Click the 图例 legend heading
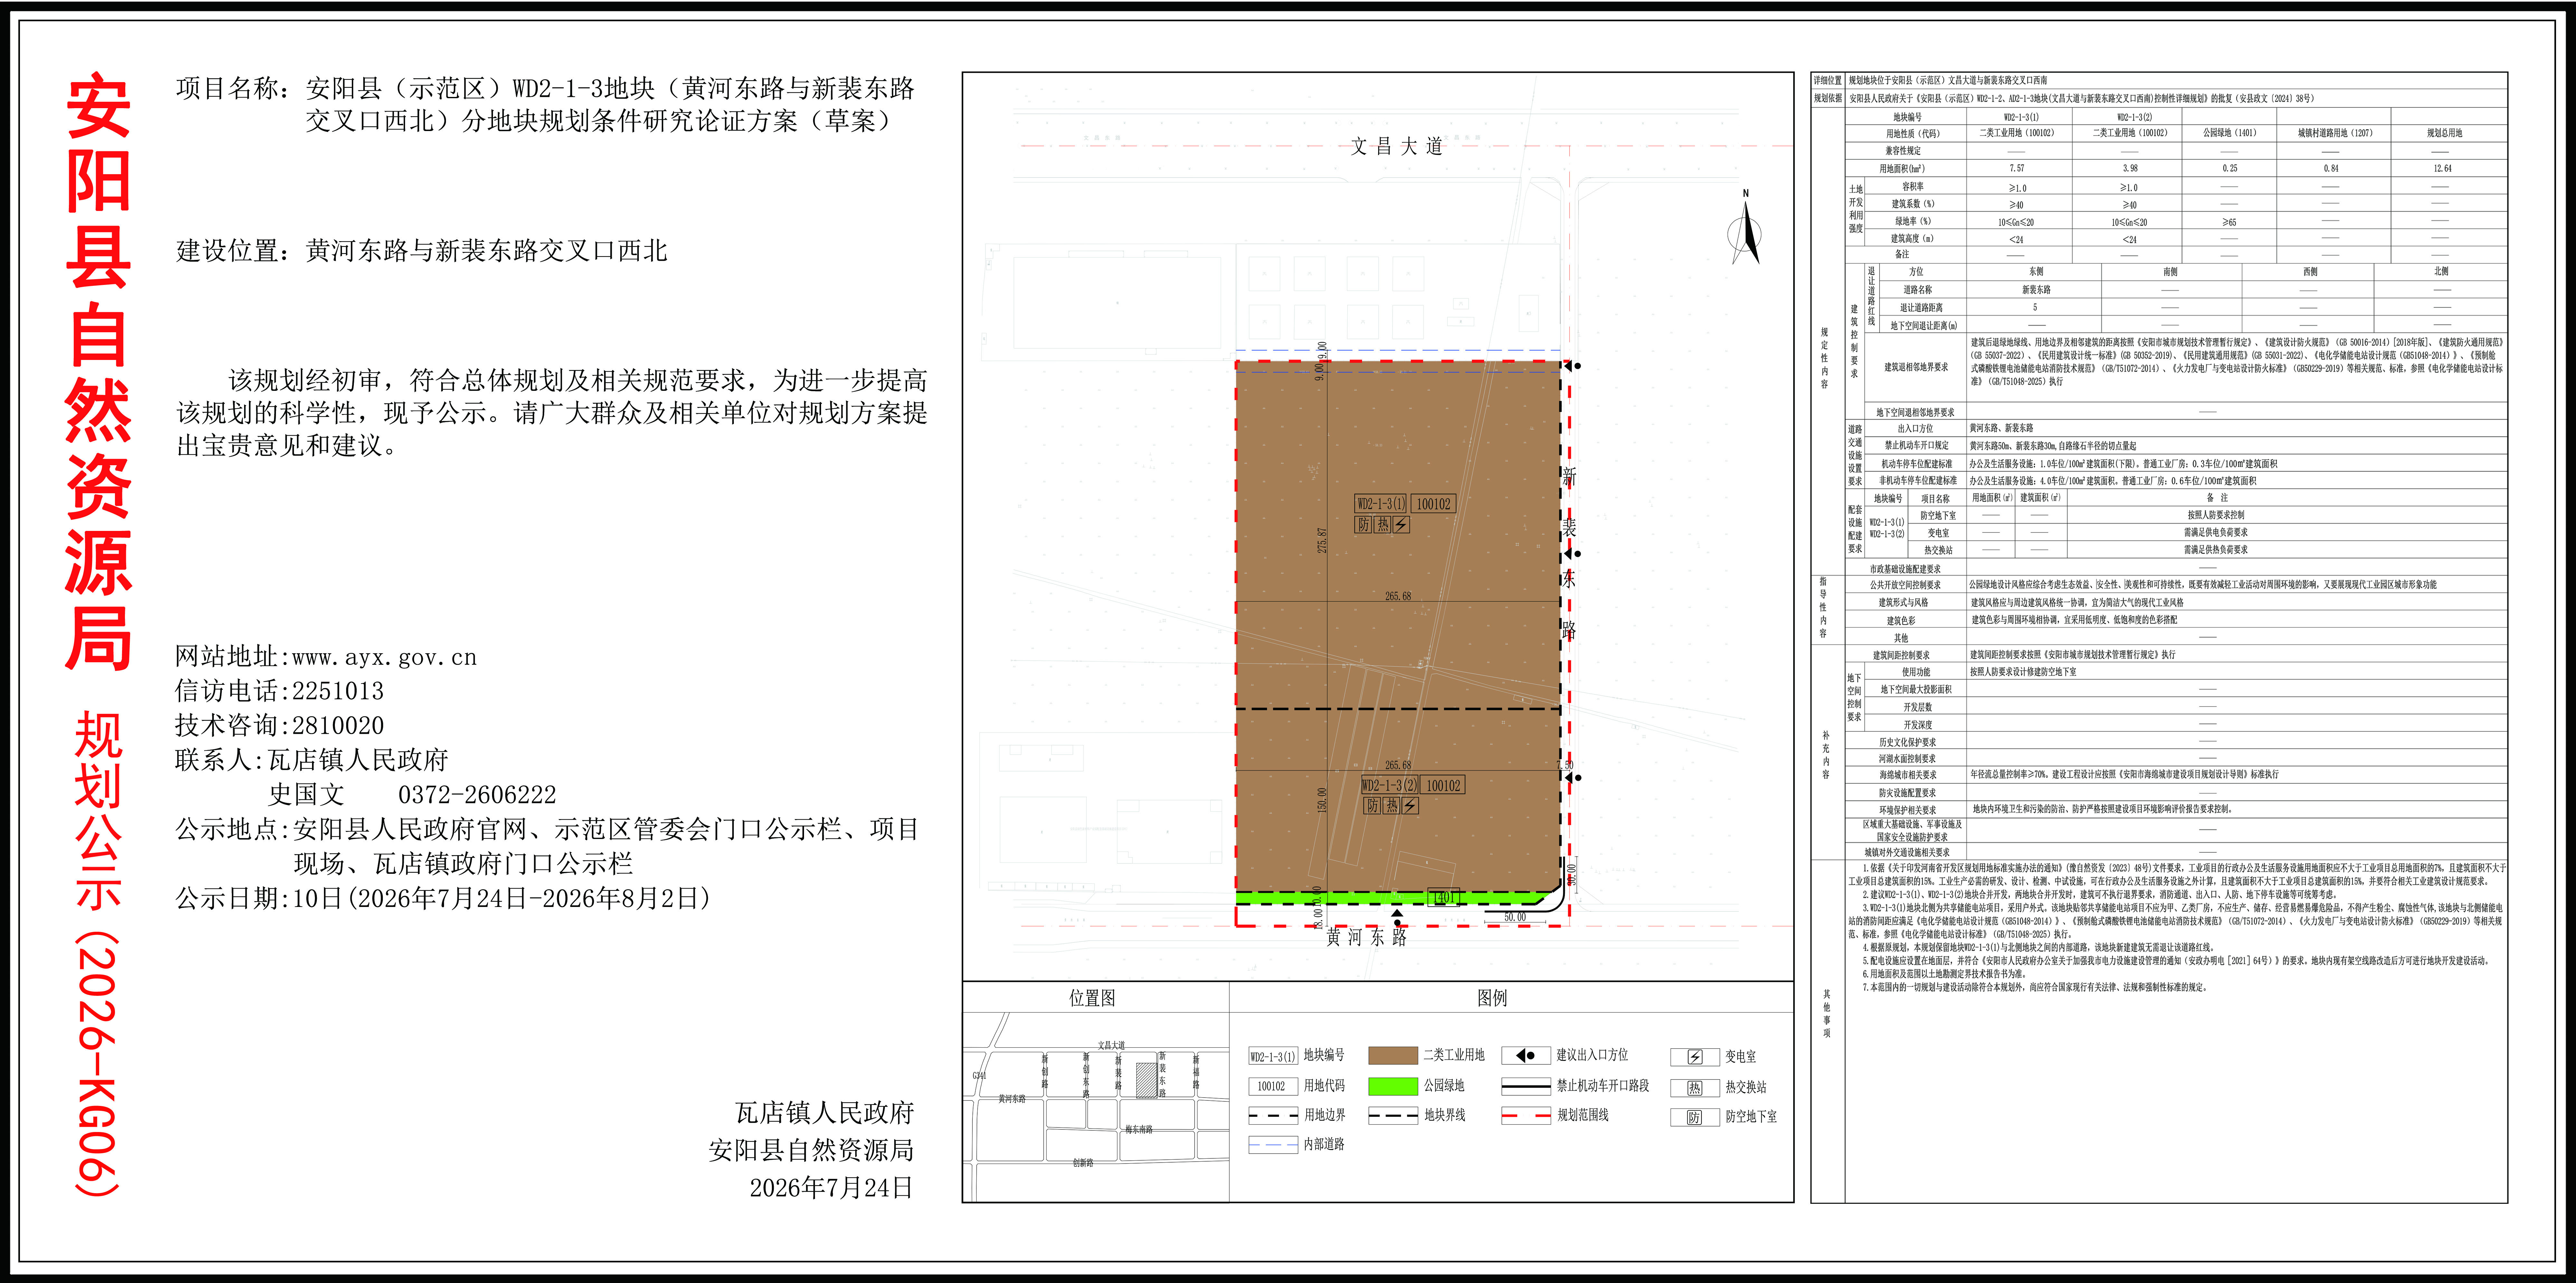The width and height of the screenshot is (2576, 1283). pos(1492,998)
